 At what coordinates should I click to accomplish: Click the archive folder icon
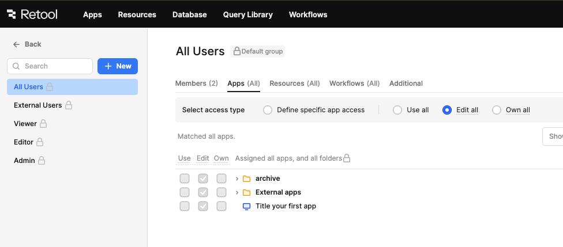pyautogui.click(x=246, y=178)
